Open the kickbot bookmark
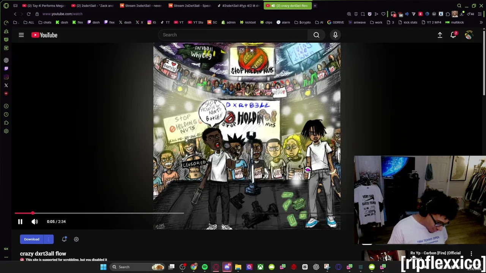Viewport: 486px width, 273px height. coord(248,22)
